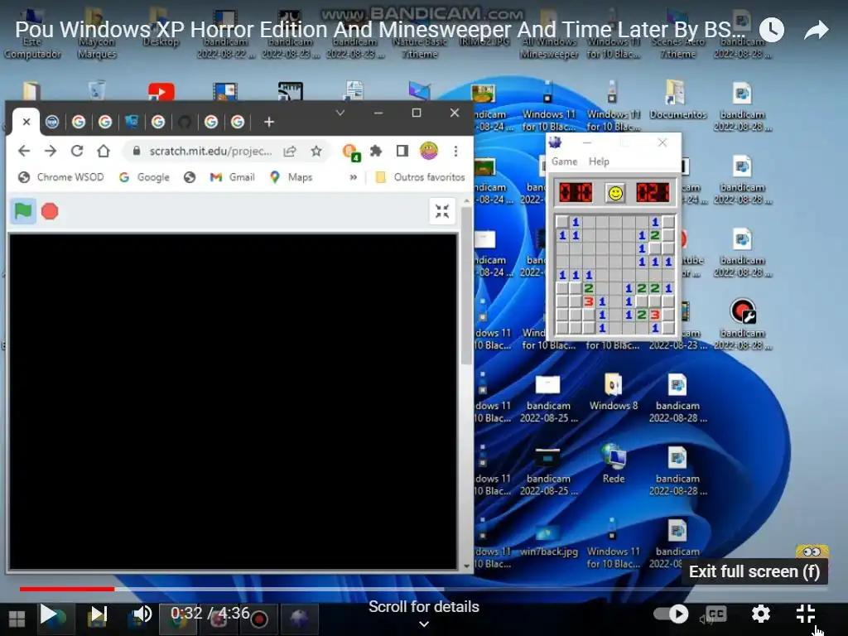This screenshot has width=848, height=636.
Task: Reload the Chrome page
Action: tap(77, 151)
